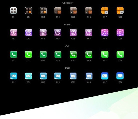The height and width of the screenshot is (119, 138).
Task: Click the iOS 5 label under Call
Action: (x=73, y=60)
